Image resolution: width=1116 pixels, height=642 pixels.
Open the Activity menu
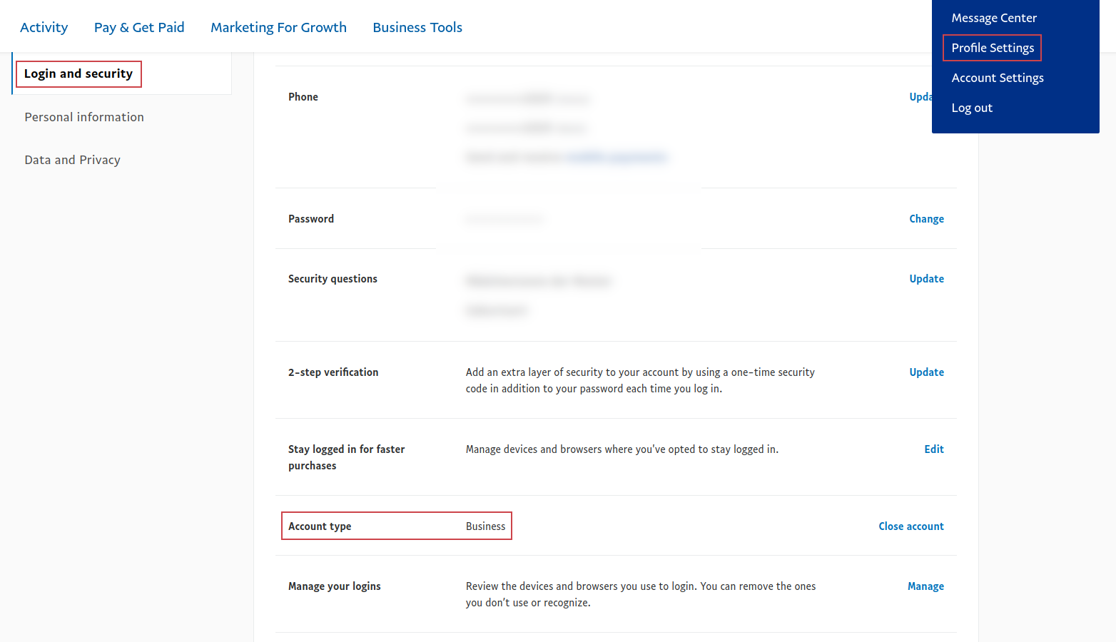click(44, 27)
